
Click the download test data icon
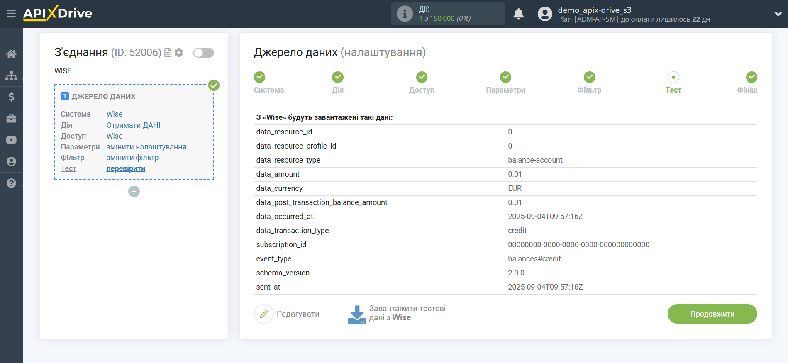(356, 314)
